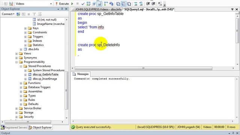Expand the Keys folder
The width and height of the screenshot is (240, 135).
pyautogui.click(x=25, y=28)
